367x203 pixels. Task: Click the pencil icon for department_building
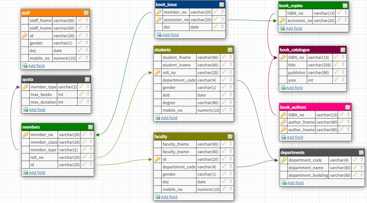(x=355, y=175)
